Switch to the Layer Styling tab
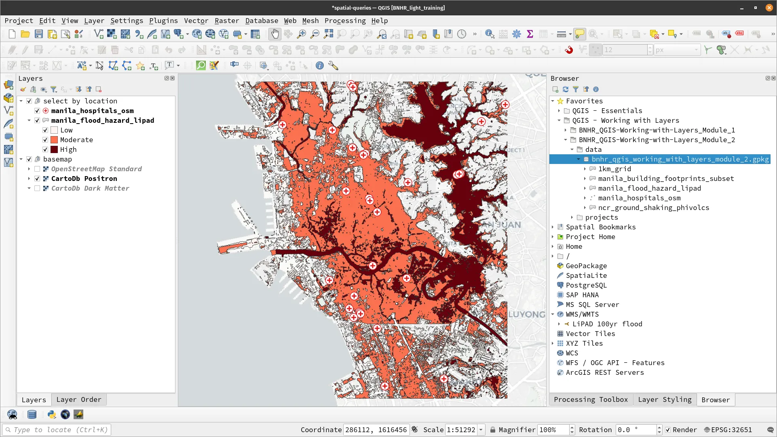This screenshot has width=777, height=437. (x=665, y=399)
